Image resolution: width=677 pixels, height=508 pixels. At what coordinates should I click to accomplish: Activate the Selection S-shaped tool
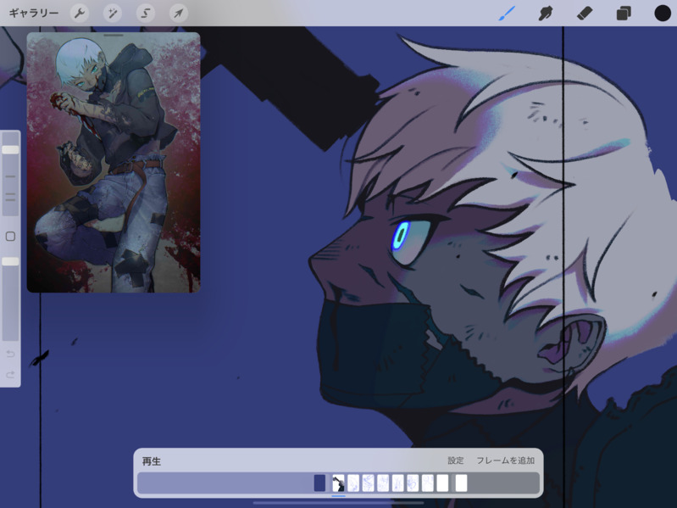tap(146, 14)
